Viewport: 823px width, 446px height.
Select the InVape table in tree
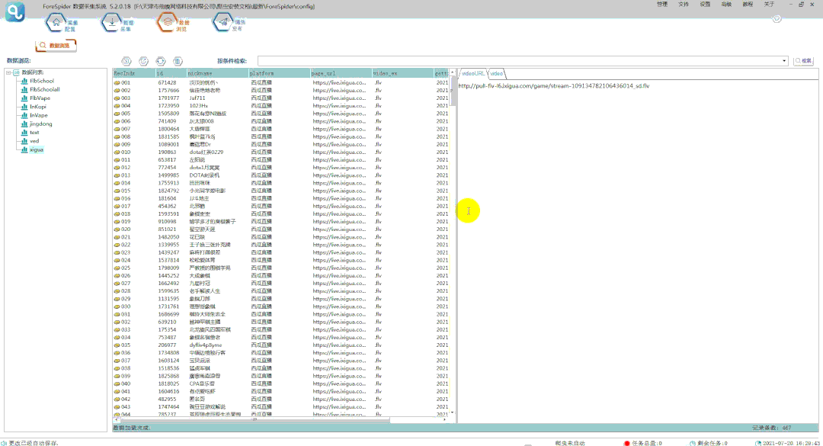click(38, 116)
